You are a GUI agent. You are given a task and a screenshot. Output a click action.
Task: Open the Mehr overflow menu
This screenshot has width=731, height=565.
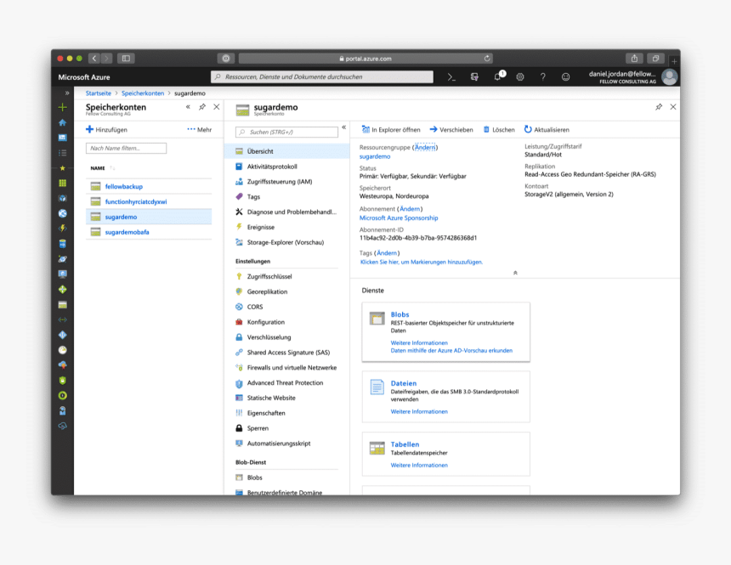click(x=199, y=130)
